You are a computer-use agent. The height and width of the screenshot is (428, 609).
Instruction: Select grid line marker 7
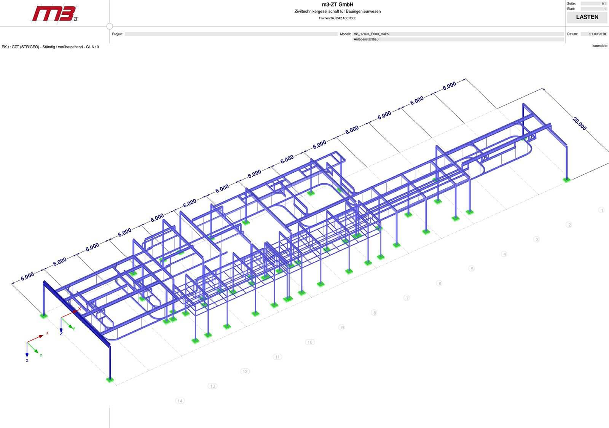[407, 298]
